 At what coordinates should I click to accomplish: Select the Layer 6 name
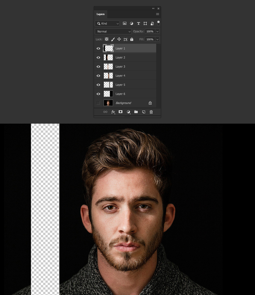pyautogui.click(x=120, y=94)
